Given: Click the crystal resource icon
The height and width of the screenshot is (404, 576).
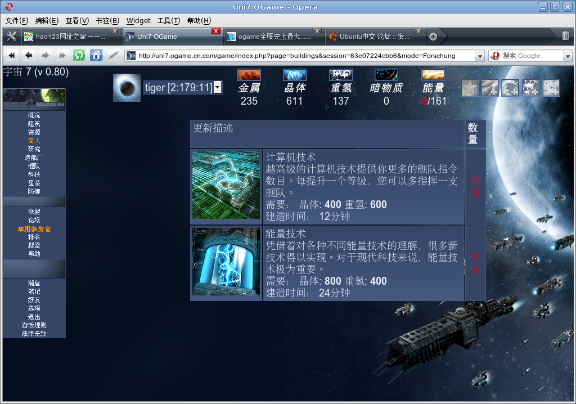Looking at the screenshot, I should (x=295, y=75).
